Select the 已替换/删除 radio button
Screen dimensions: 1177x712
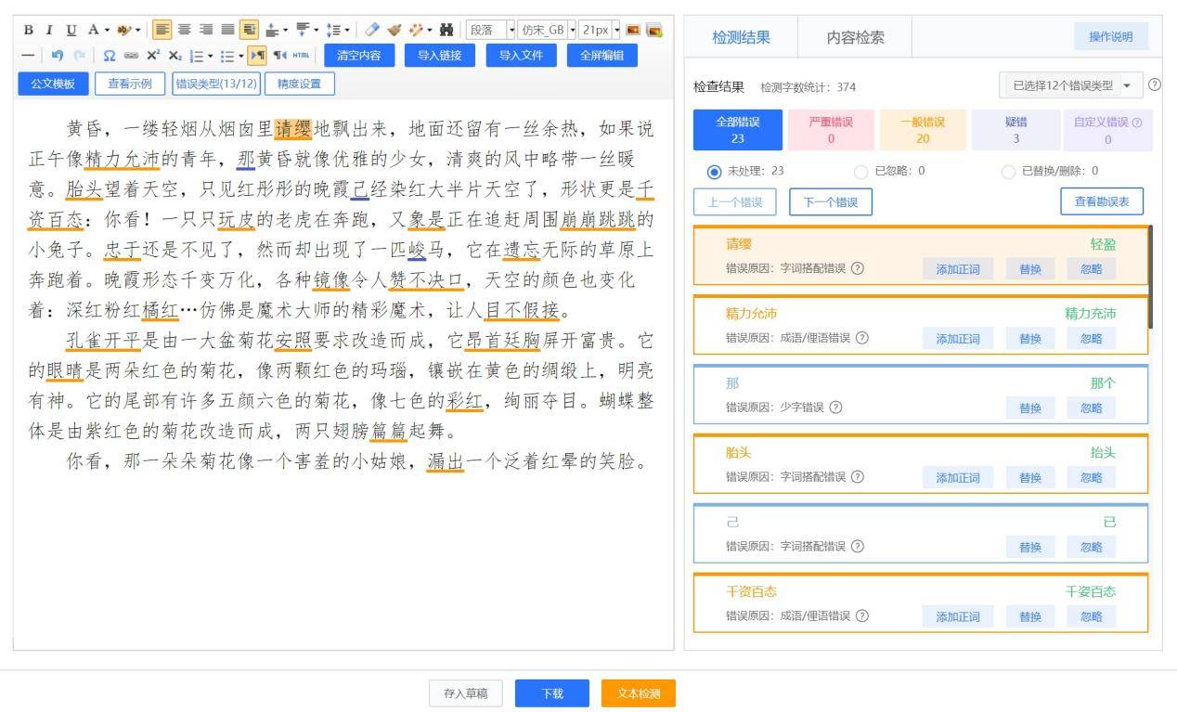(x=1008, y=172)
